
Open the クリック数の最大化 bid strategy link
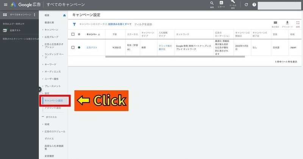point(165,47)
